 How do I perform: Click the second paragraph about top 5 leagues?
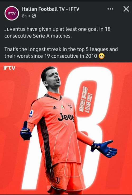tap(61, 53)
